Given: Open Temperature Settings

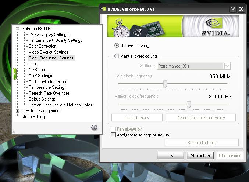Looking at the screenshot, I should coord(47,87).
